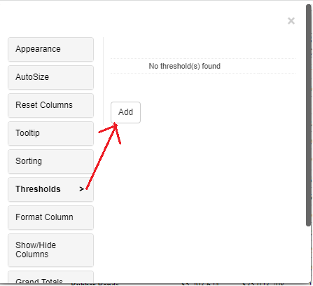Screen dimensions: 313x286
Task: Click the vertical scrollbar thumb
Action: tap(309, 115)
